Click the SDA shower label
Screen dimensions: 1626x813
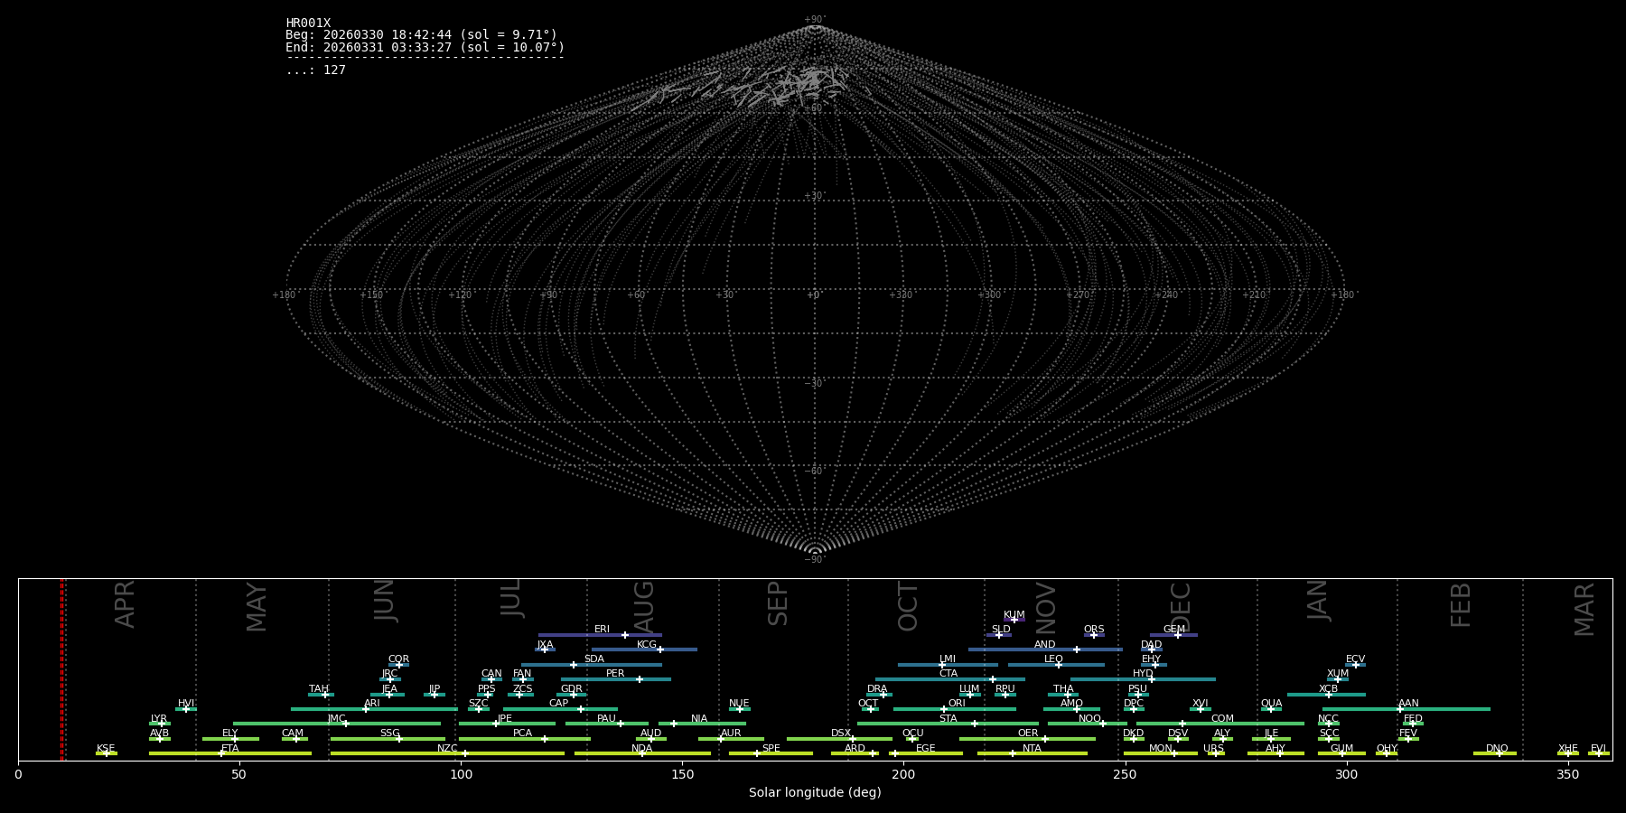(594, 659)
